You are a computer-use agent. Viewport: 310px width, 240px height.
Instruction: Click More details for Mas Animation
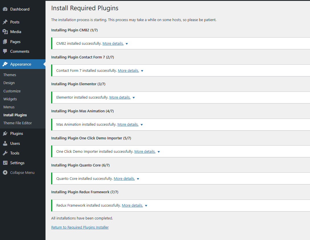pos(128,125)
